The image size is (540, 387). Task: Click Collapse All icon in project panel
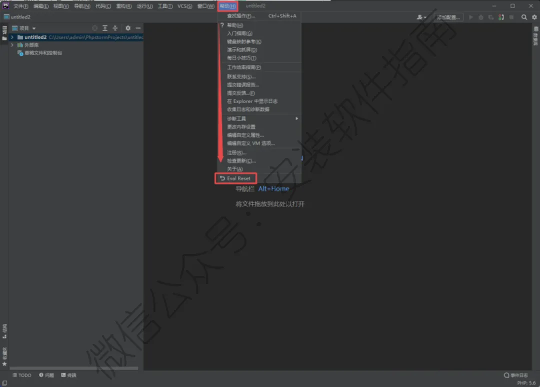115,28
